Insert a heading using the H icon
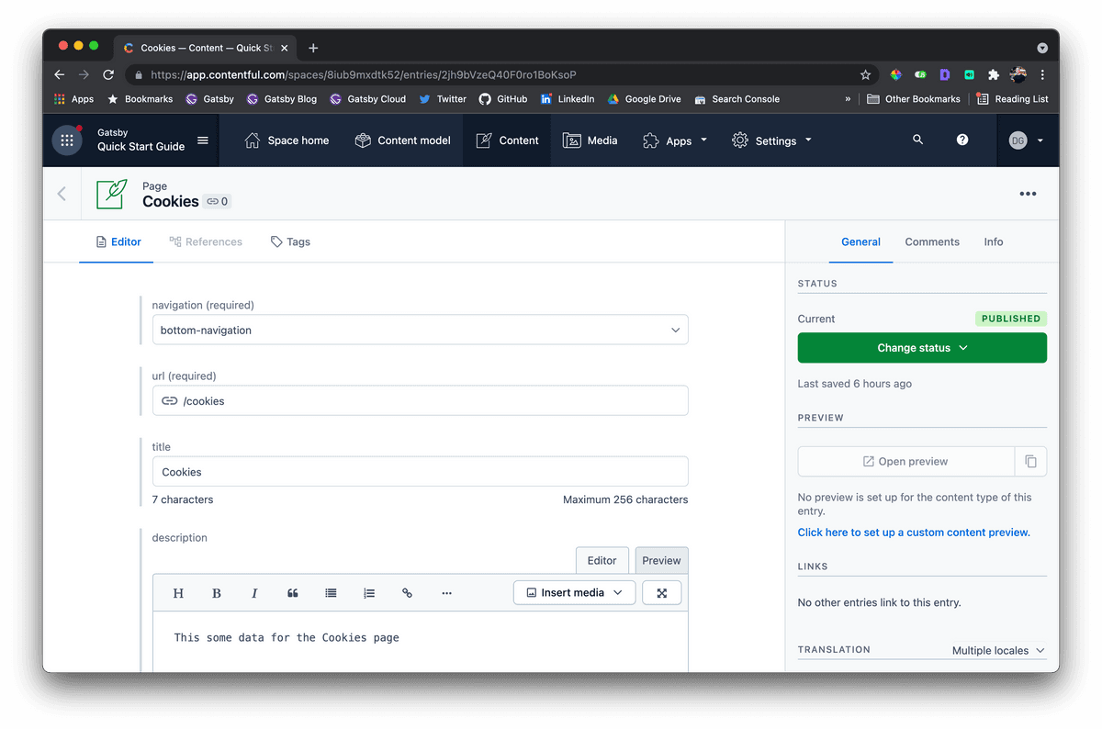1102x729 pixels. pyautogui.click(x=178, y=592)
